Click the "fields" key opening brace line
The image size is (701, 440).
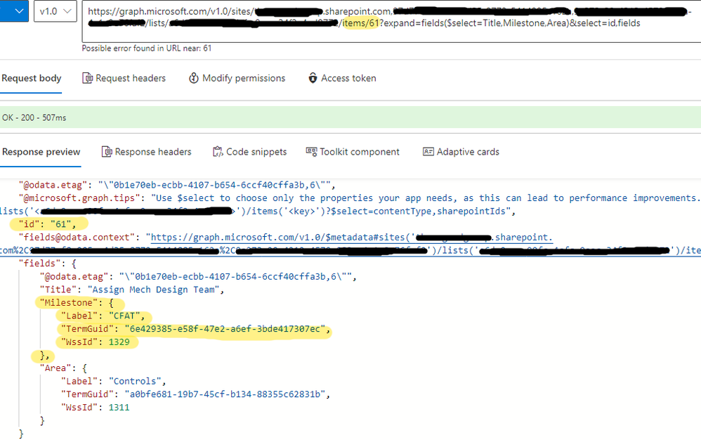(47, 264)
